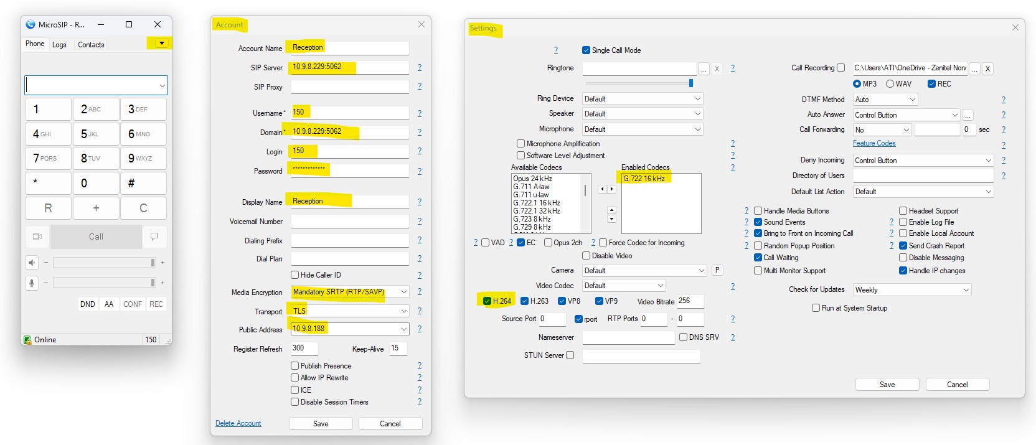Switch to the Logs tab
This screenshot has width=1036, height=445.
coord(59,45)
